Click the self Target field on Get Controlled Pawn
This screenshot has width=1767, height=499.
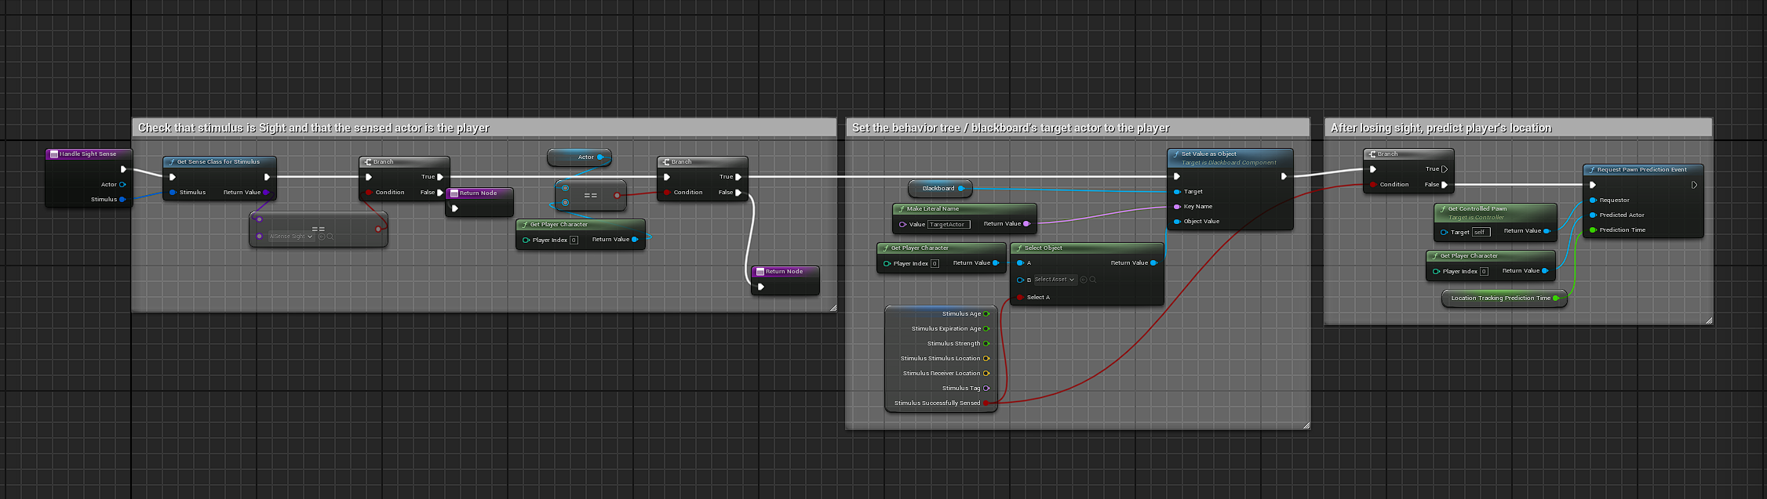1481,232
